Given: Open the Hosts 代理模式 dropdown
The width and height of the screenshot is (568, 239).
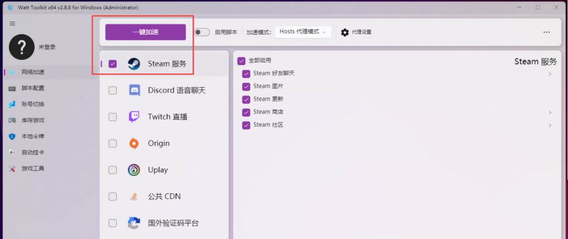Looking at the screenshot, I should (x=303, y=32).
